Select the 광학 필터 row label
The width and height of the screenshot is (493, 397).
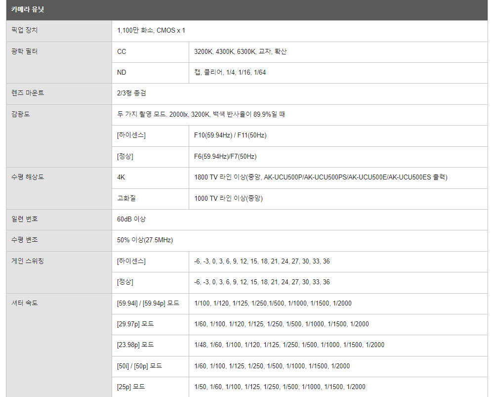pos(24,51)
